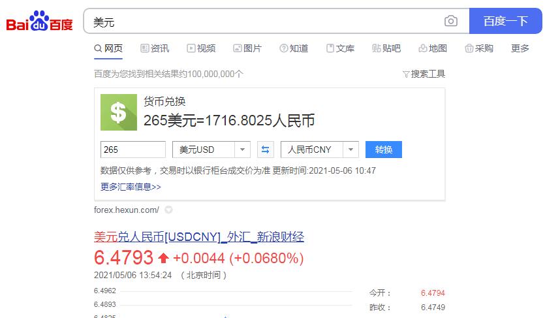Switch to the 资讯 tab
This screenshot has width=545, height=318.
click(155, 48)
